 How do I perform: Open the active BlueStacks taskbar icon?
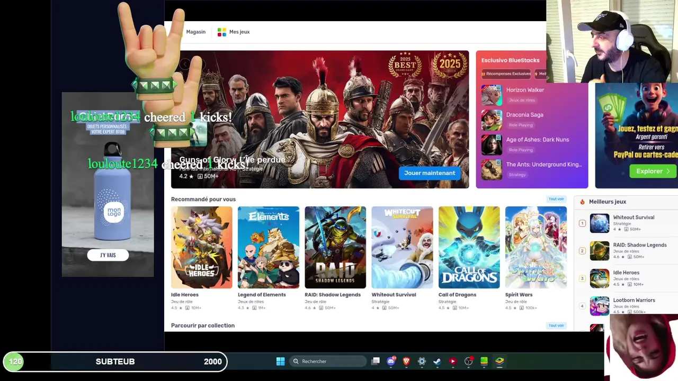[499, 361]
